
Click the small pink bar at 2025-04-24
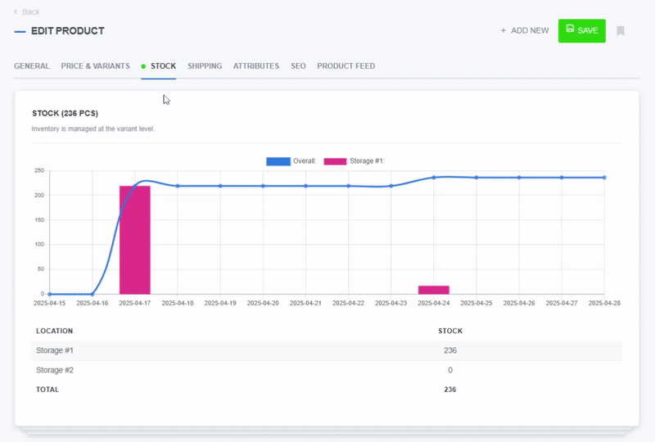pyautogui.click(x=434, y=290)
